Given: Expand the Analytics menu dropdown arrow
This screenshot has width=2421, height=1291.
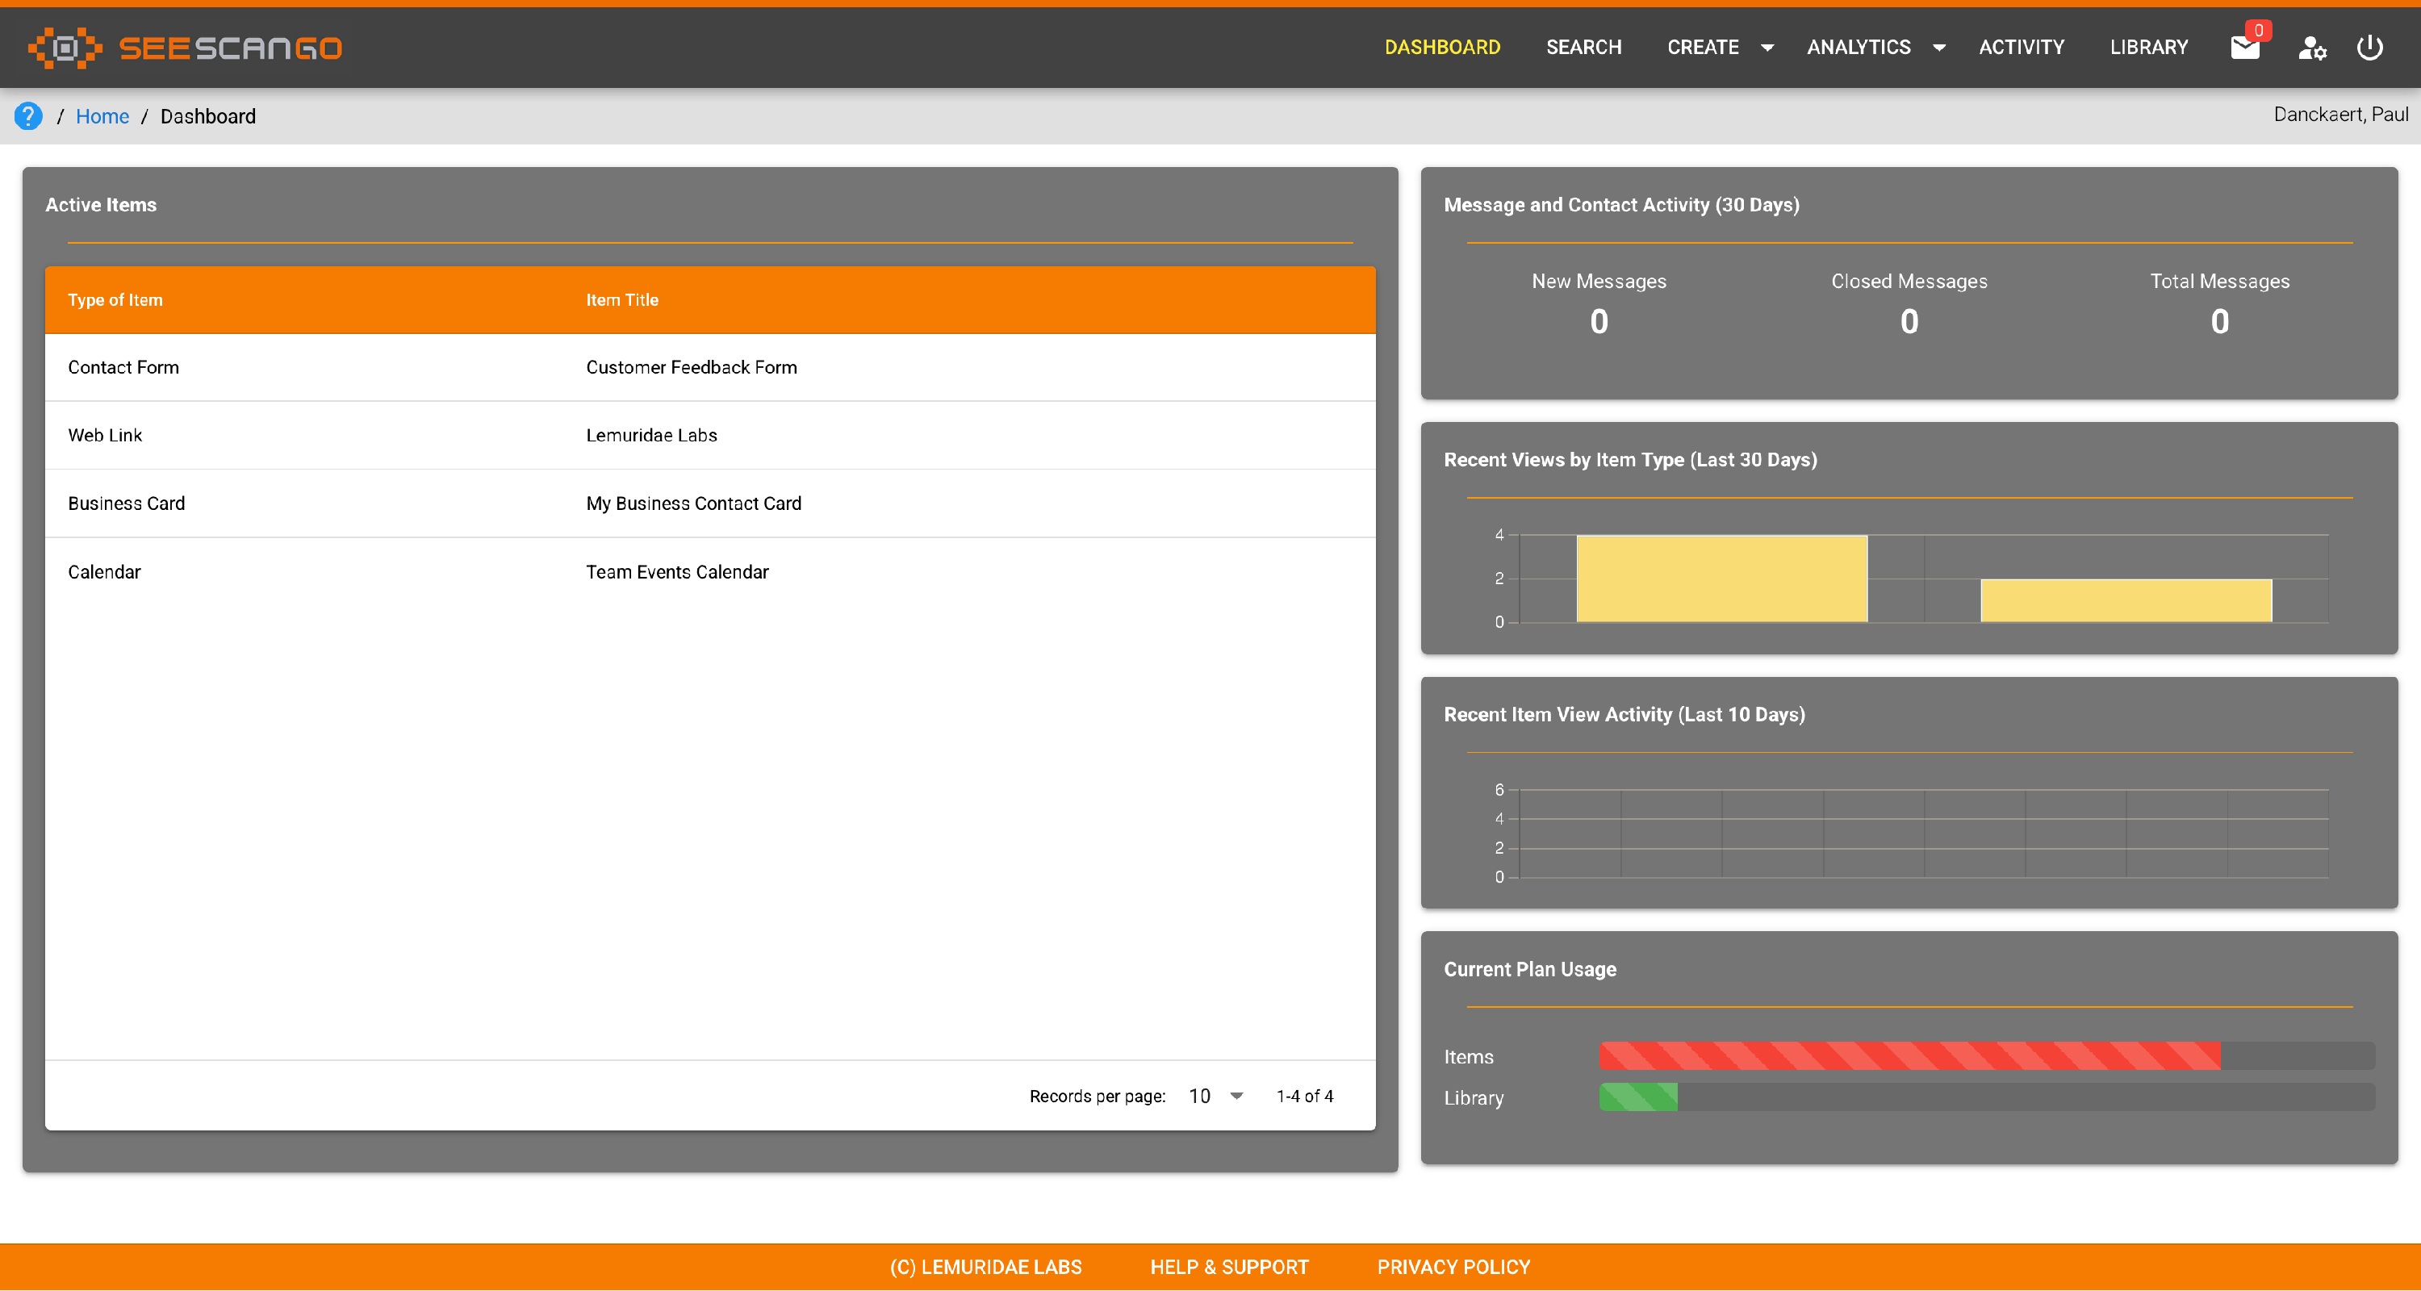Looking at the screenshot, I should 1939,47.
